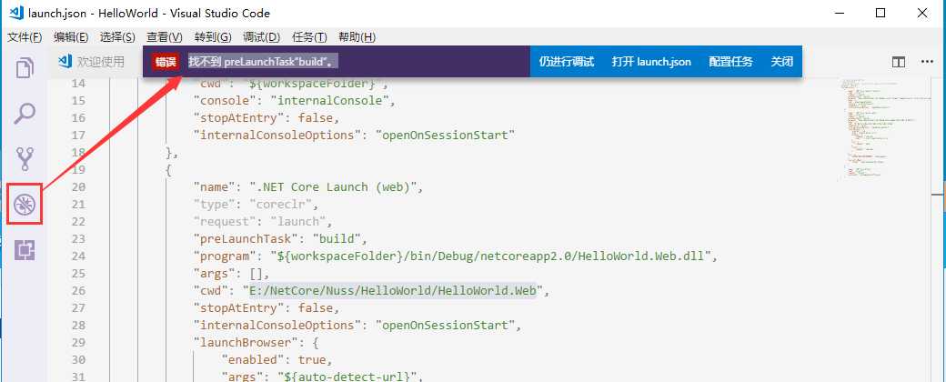946x382 pixels.
Task: Click "openOnSessionStart" value on line 17
Action: click(445, 136)
